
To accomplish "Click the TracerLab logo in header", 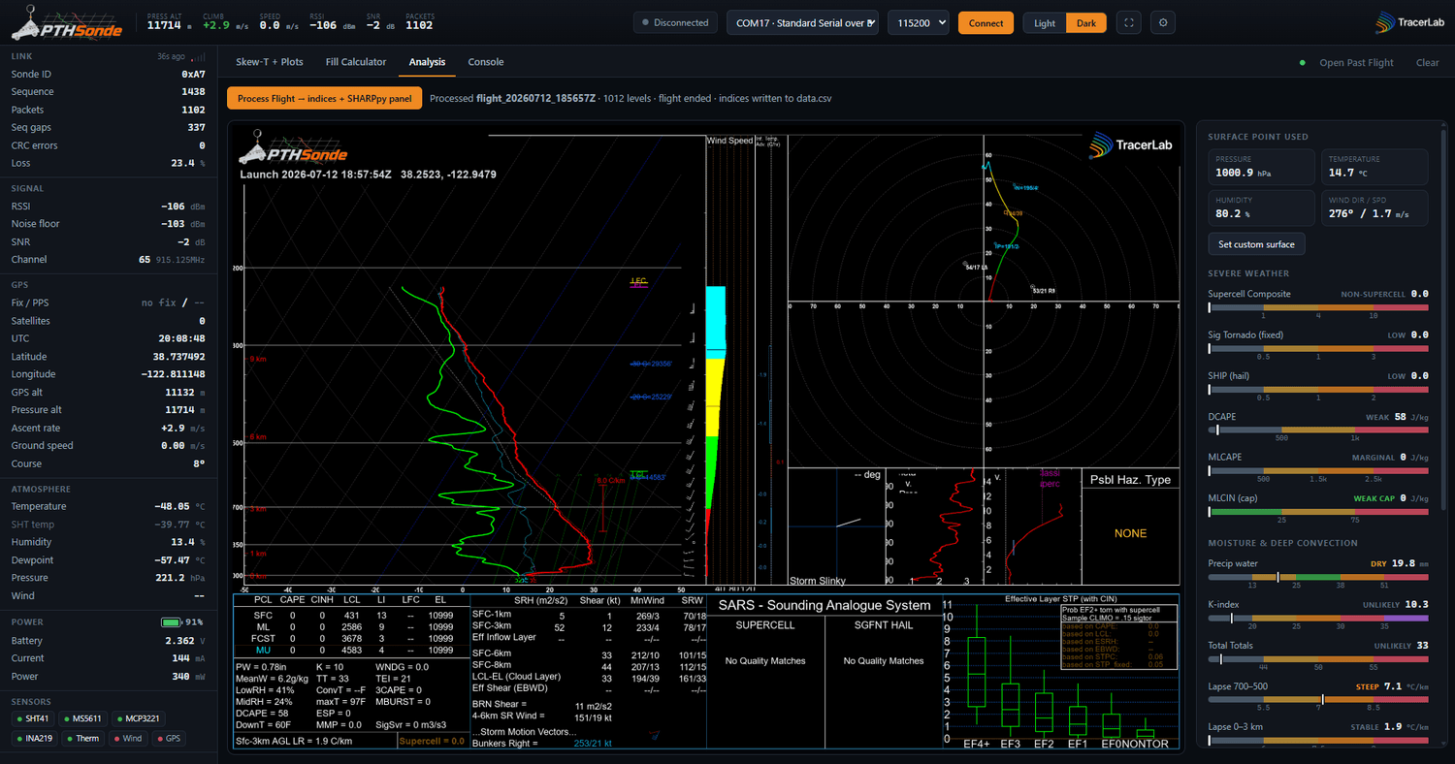I will (x=1410, y=22).
